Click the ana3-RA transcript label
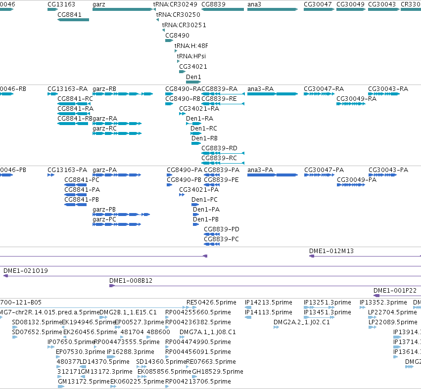 tap(260, 89)
